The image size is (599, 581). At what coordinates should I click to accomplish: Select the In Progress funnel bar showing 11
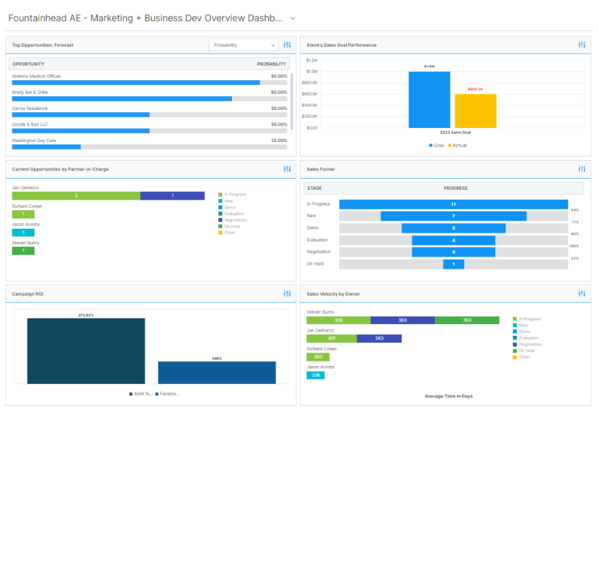(453, 204)
